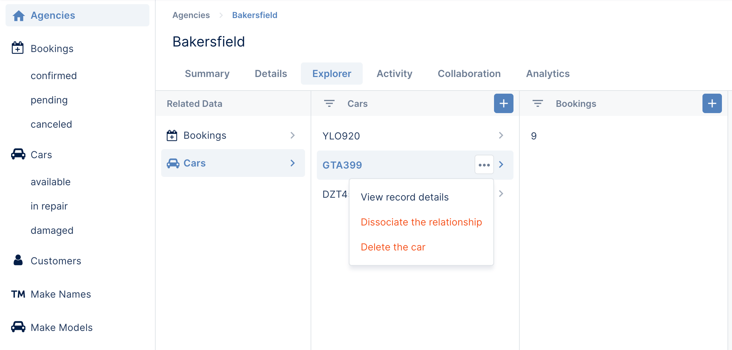
Task: Add a new car with plus button
Action: click(503, 103)
